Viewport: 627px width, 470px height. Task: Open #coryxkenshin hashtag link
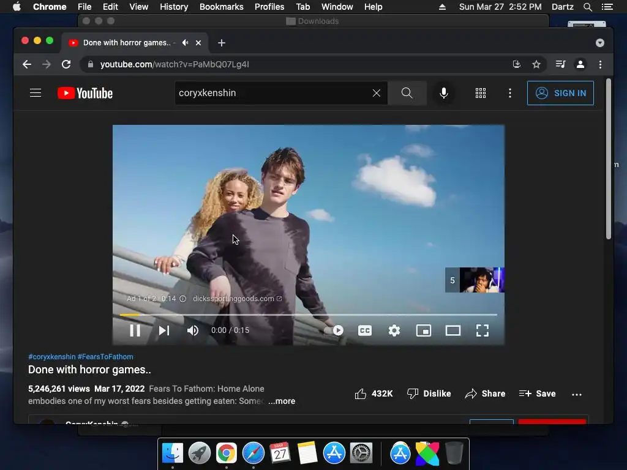click(52, 357)
